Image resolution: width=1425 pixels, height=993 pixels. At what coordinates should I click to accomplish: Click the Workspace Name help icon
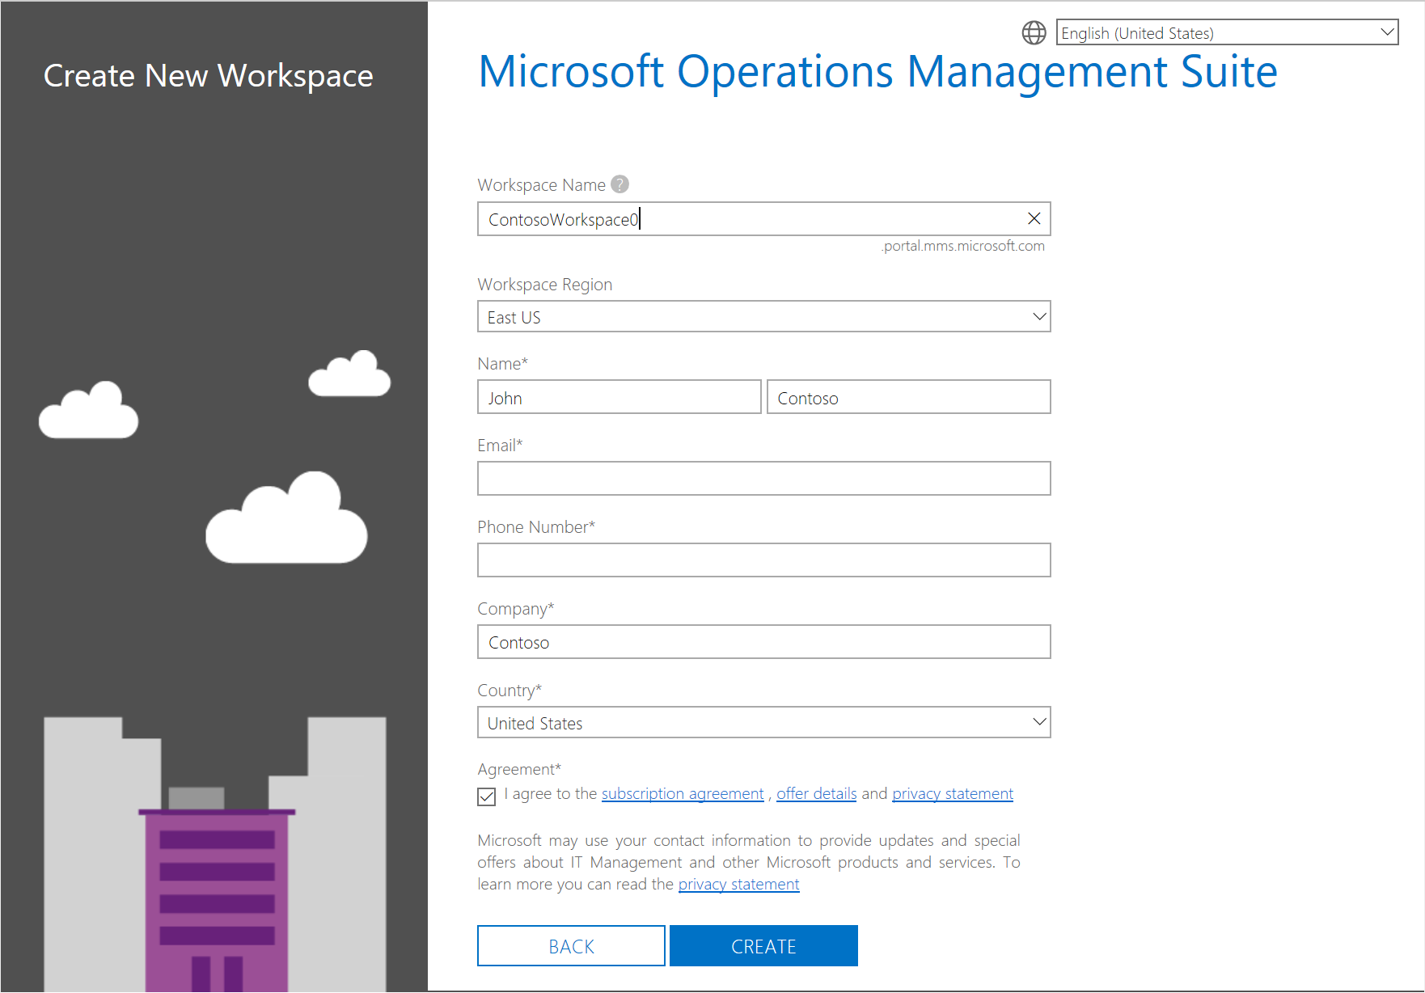pos(619,184)
